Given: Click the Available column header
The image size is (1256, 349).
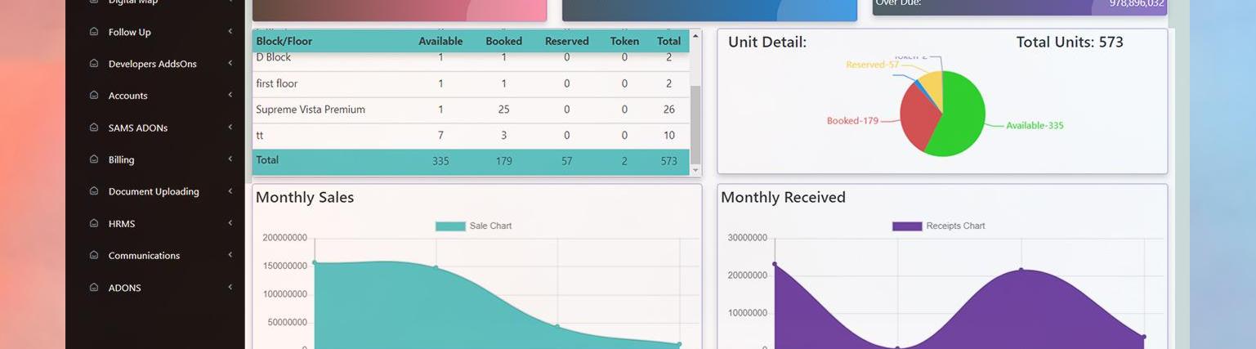Looking at the screenshot, I should click(x=440, y=41).
